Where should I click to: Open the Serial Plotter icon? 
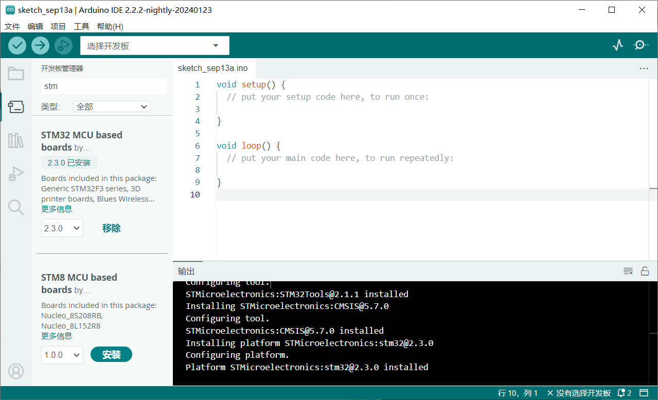click(x=618, y=45)
